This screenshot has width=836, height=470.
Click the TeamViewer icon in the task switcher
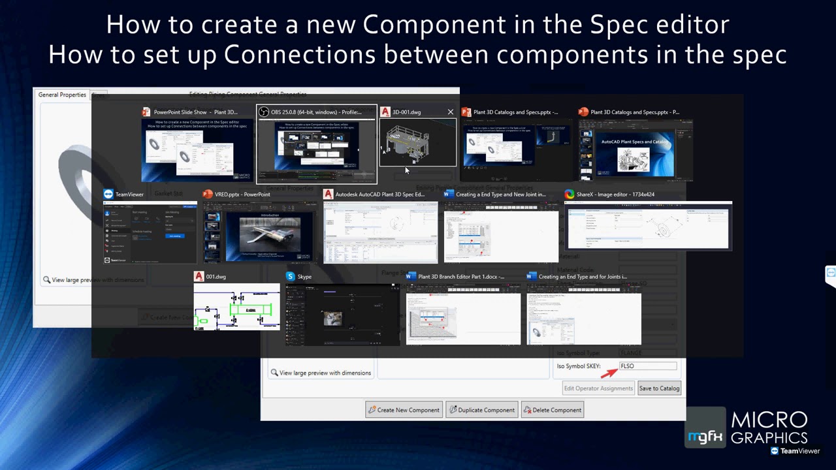coord(108,195)
